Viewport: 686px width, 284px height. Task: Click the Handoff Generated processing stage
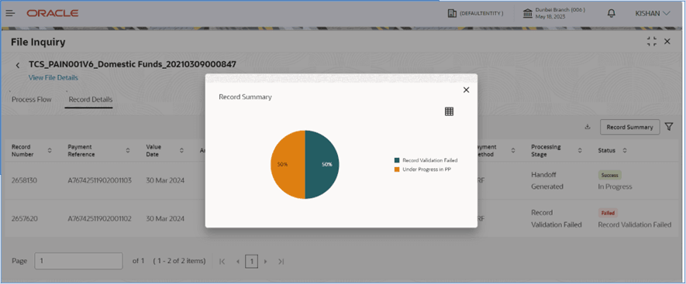click(x=547, y=180)
